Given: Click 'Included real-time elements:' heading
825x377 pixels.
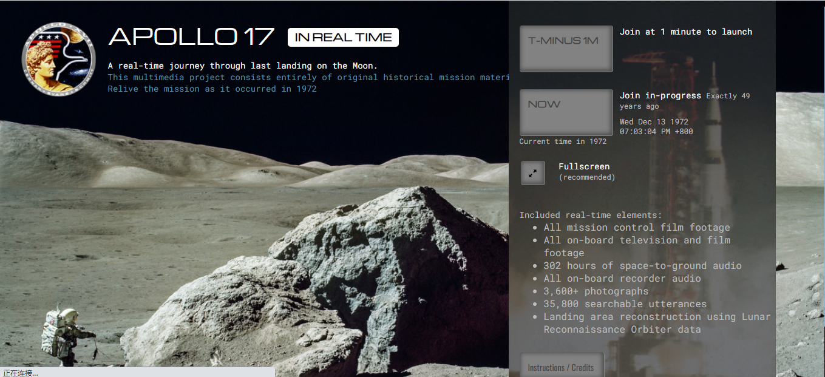Looking at the screenshot, I should click(x=591, y=215).
